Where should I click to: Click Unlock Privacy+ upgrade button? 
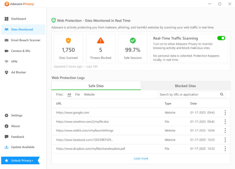click(18, 161)
